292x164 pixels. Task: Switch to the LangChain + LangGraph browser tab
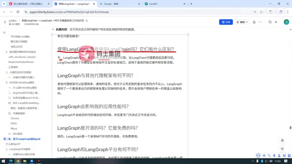pos(75,4)
